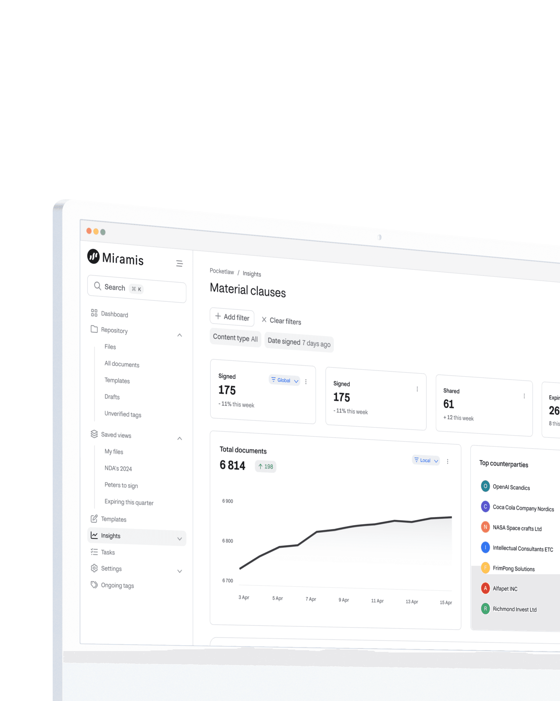Expand the Settings menu chevron
This screenshot has width=560, height=701.
point(180,571)
